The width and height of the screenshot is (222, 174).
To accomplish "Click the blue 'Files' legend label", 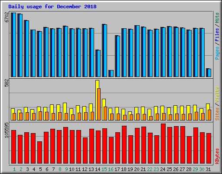I will (217, 35).
